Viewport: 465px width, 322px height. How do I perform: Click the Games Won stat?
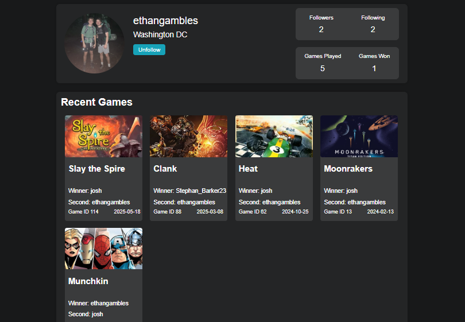[374, 63]
